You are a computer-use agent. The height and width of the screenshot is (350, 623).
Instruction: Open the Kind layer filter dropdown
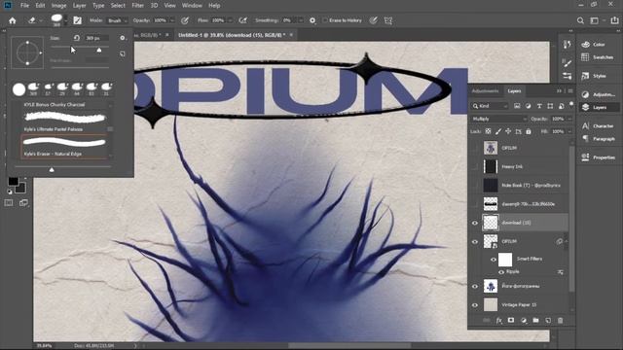coord(490,106)
